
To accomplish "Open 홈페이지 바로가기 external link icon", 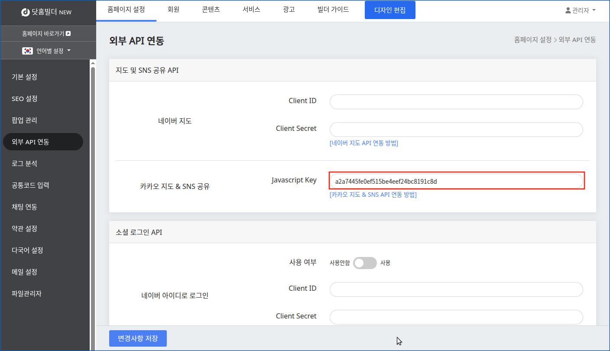I will tap(68, 33).
